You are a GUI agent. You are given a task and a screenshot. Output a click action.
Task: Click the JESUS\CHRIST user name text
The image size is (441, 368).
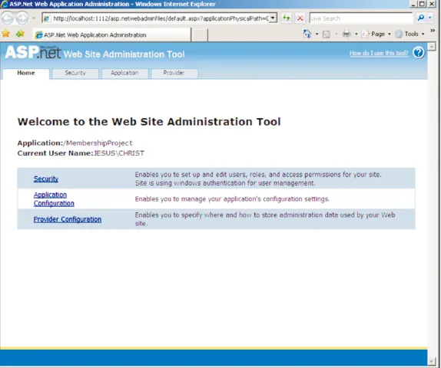118,153
